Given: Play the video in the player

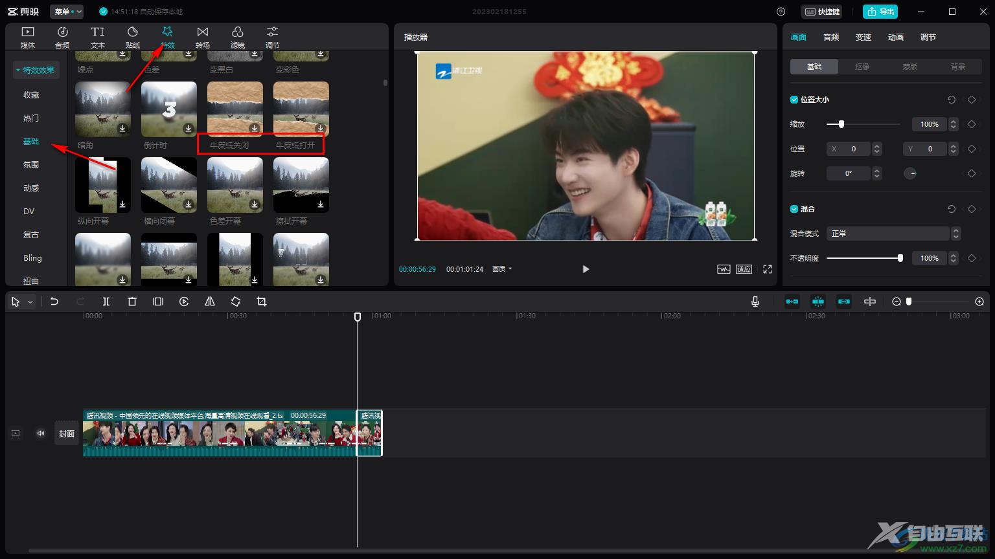Looking at the screenshot, I should click(x=586, y=269).
